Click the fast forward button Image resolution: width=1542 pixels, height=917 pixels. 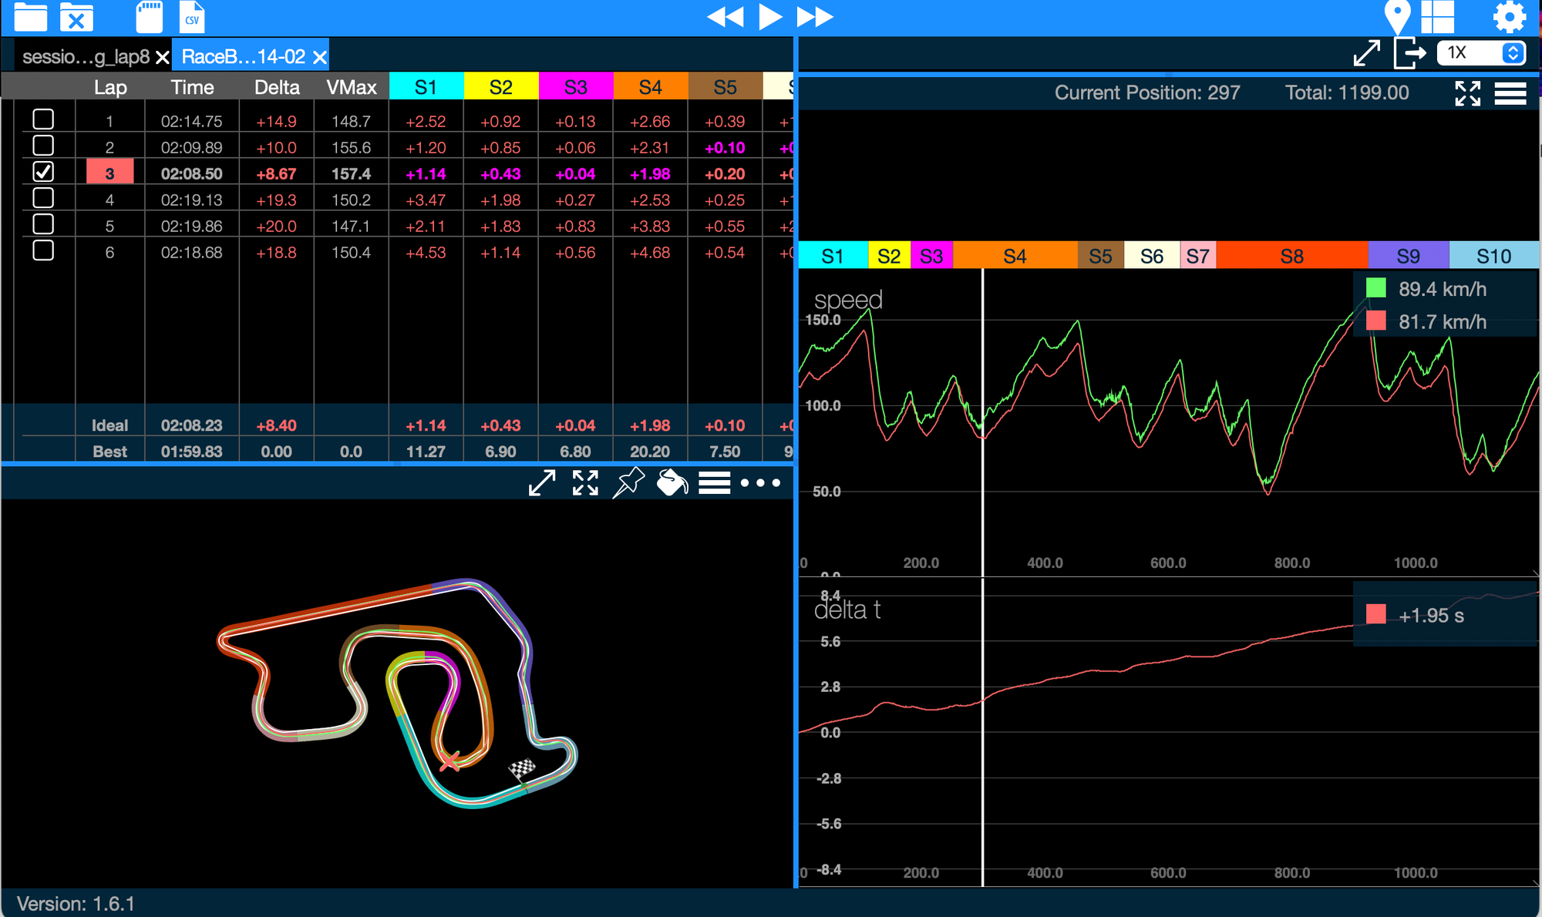815,17
